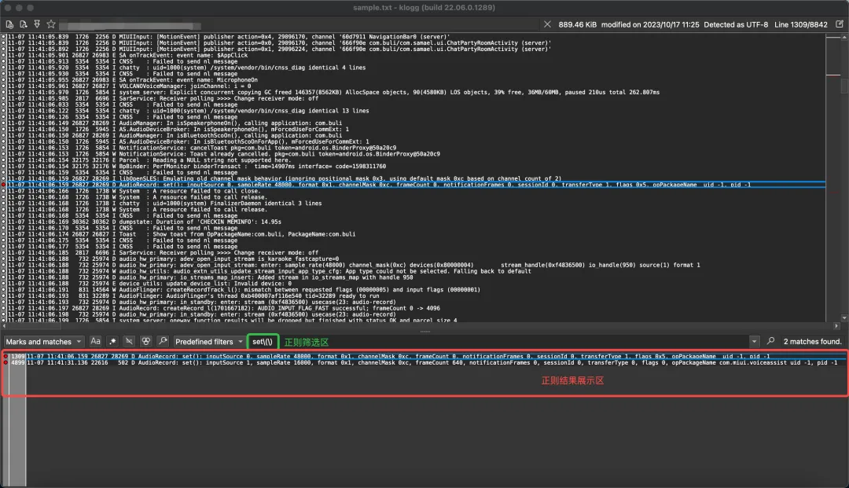Click the magnifier search button
849x488 pixels.
pos(770,341)
